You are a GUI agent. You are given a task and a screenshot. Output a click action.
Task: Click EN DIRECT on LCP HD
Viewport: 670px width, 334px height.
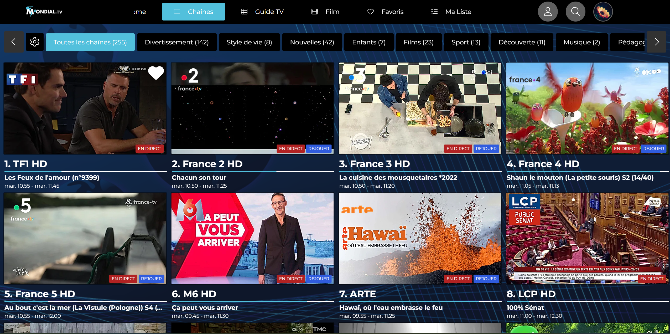click(652, 279)
